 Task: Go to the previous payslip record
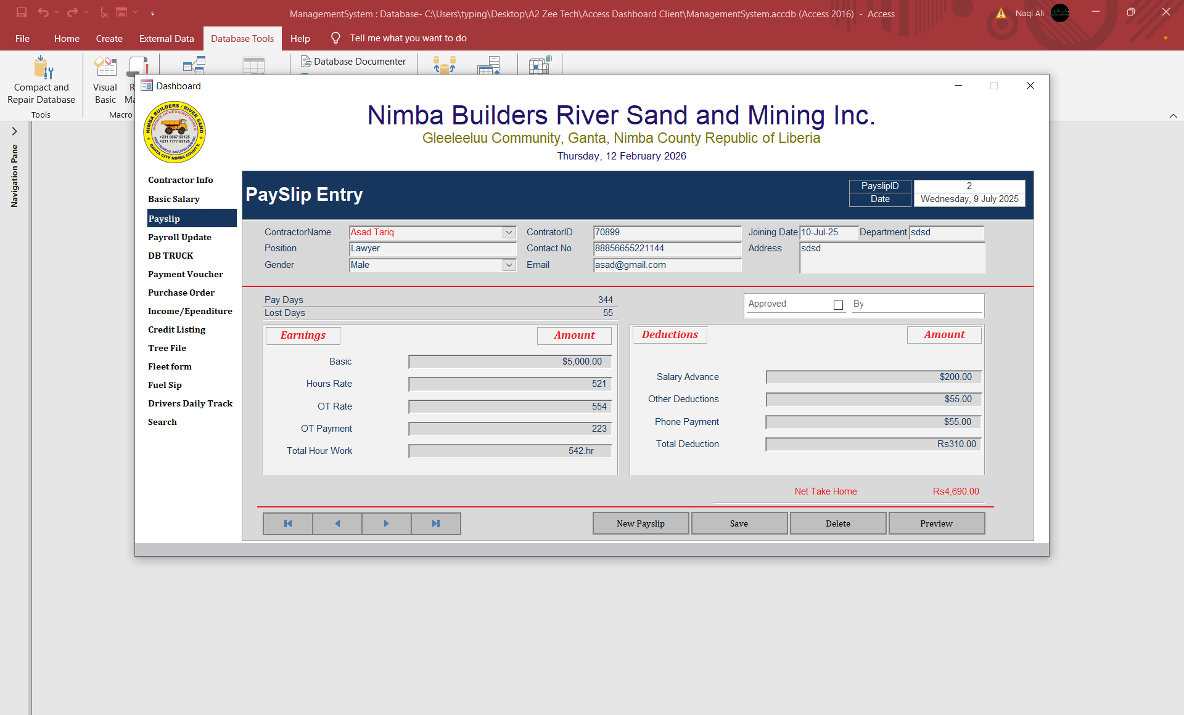coord(337,523)
